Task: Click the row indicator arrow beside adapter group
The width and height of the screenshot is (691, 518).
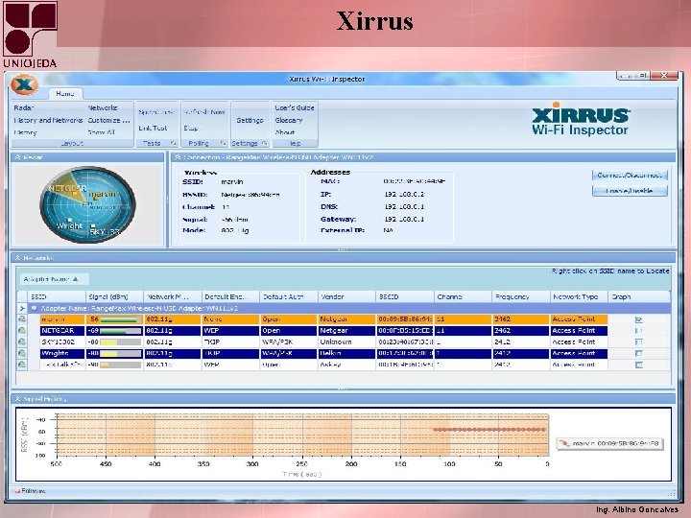Action: click(x=22, y=308)
